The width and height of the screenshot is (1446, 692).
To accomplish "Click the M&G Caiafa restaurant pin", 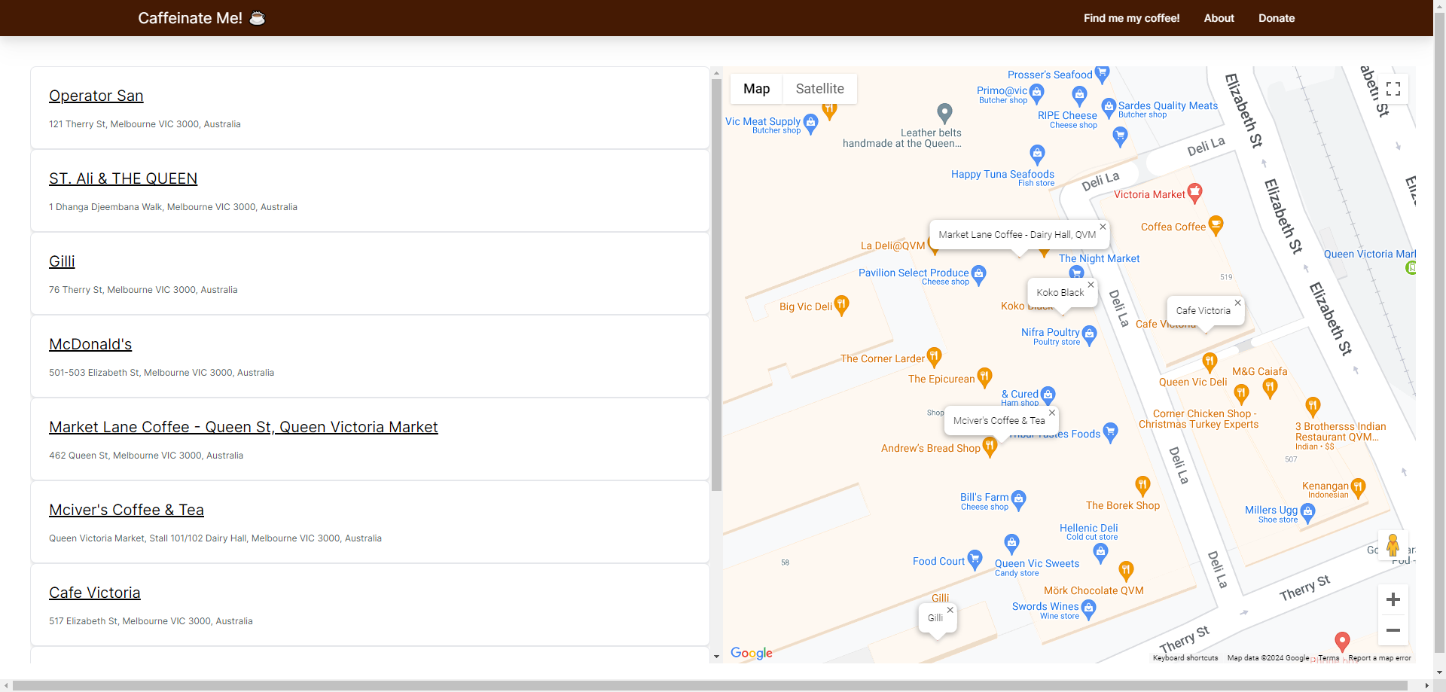I will (x=1270, y=388).
